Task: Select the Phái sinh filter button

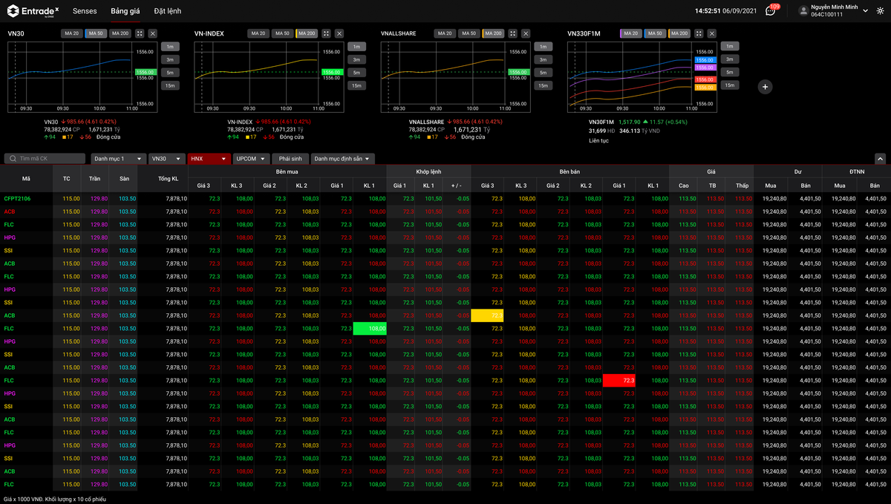Action: 290,159
